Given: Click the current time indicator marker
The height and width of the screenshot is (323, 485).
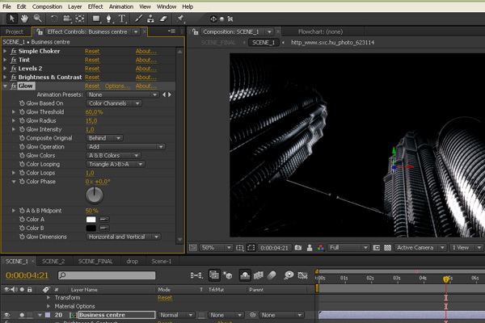Looking at the screenshot, I should 445,279.
